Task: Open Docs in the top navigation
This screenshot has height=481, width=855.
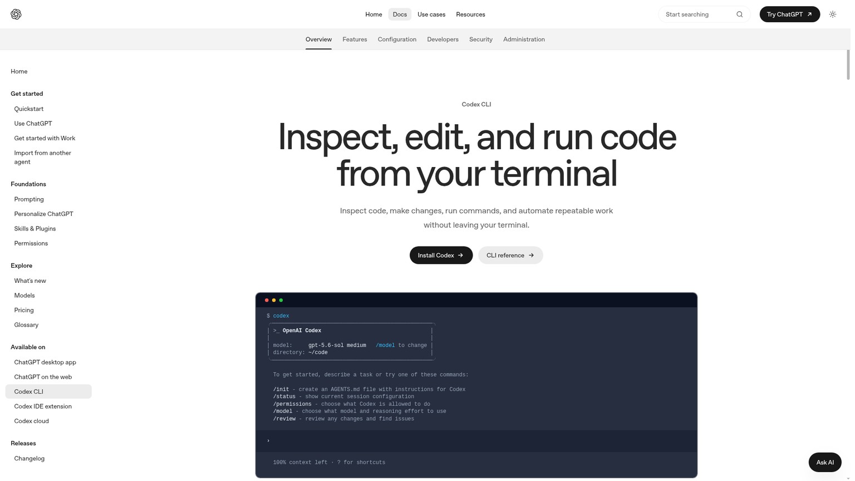Action: [x=400, y=14]
